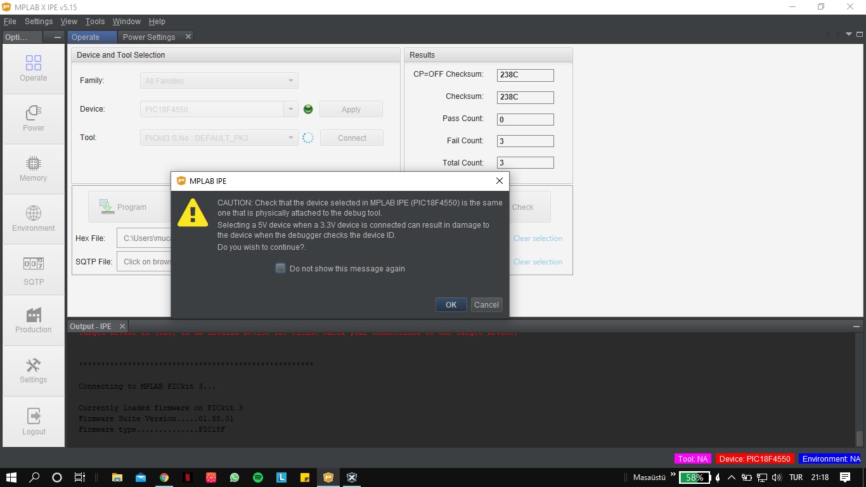Viewport: 866px width, 487px height.
Task: Open Netflix from the taskbar
Action: click(188, 477)
